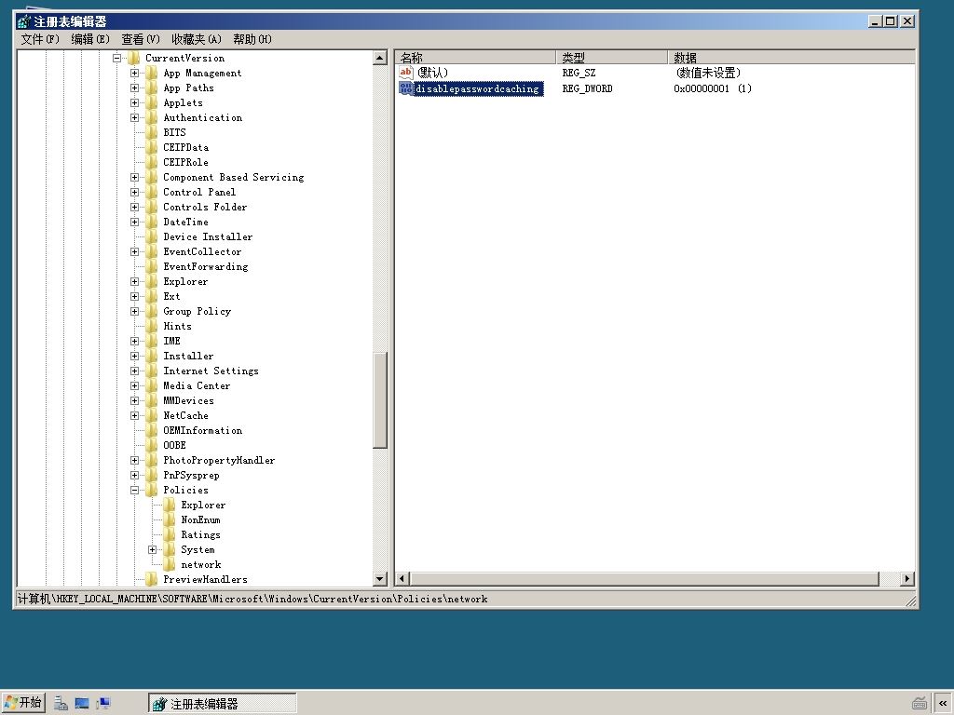The height and width of the screenshot is (715, 954).
Task: Click the Hints folder icon
Action: pyautogui.click(x=152, y=326)
